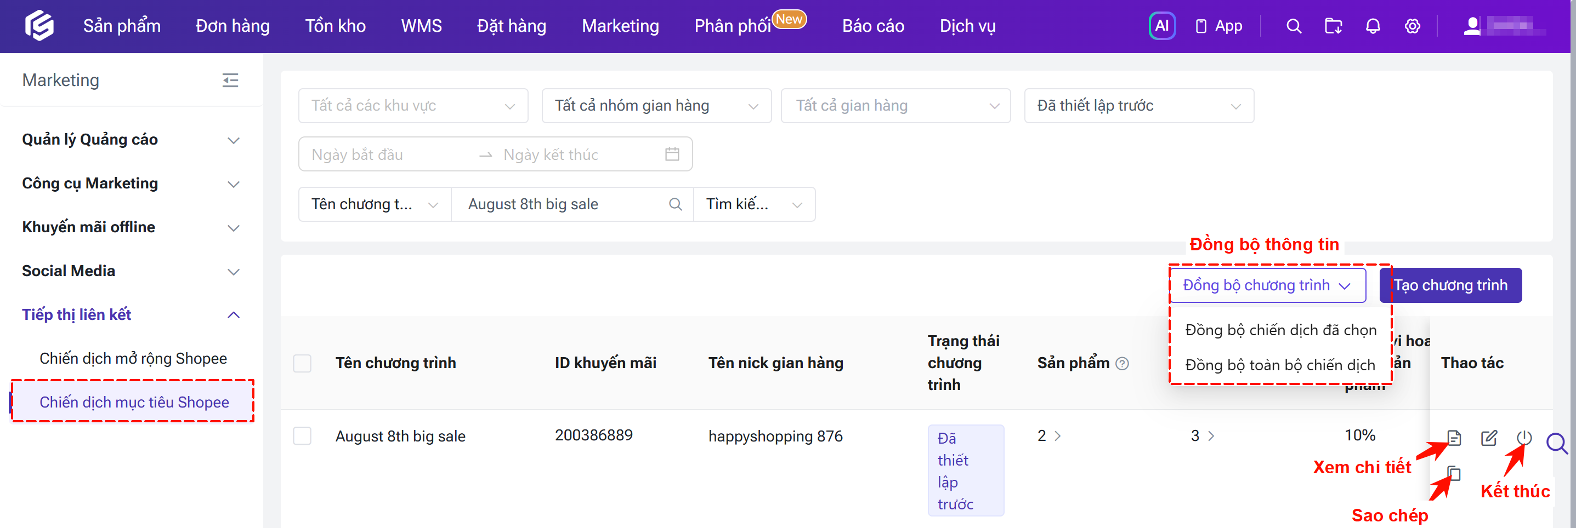Viewport: 1576px width, 528px height.
Task: Click Tạo chương trình button
Action: coord(1450,285)
